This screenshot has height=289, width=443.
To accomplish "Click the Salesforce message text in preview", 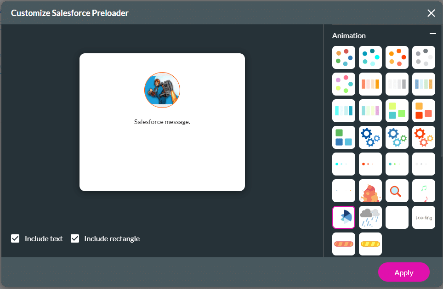I will (162, 122).
